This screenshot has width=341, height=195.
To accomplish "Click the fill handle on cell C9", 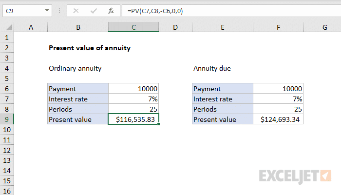I will coord(158,124).
